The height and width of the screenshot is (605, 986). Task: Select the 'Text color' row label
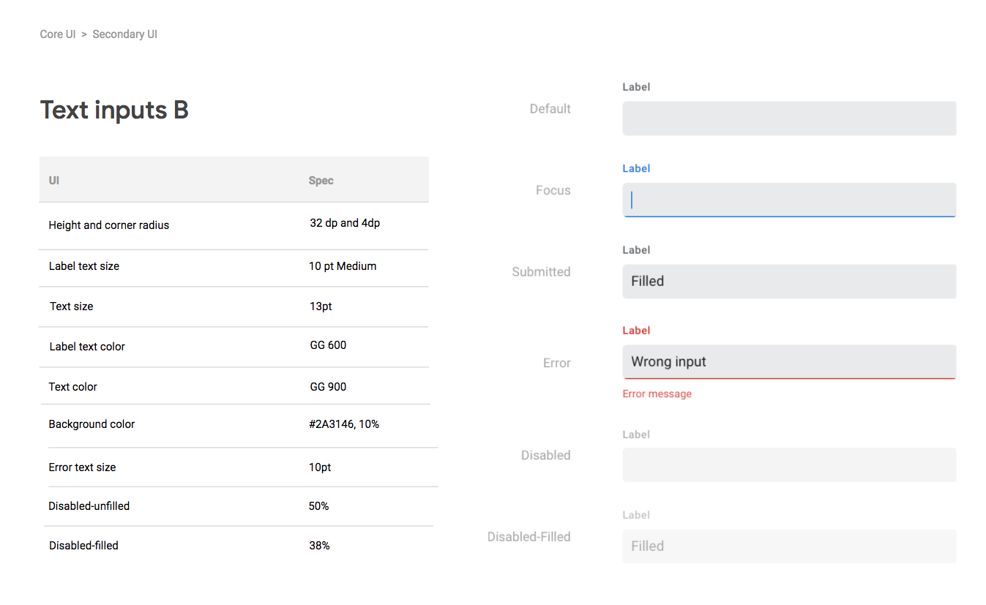tap(73, 387)
